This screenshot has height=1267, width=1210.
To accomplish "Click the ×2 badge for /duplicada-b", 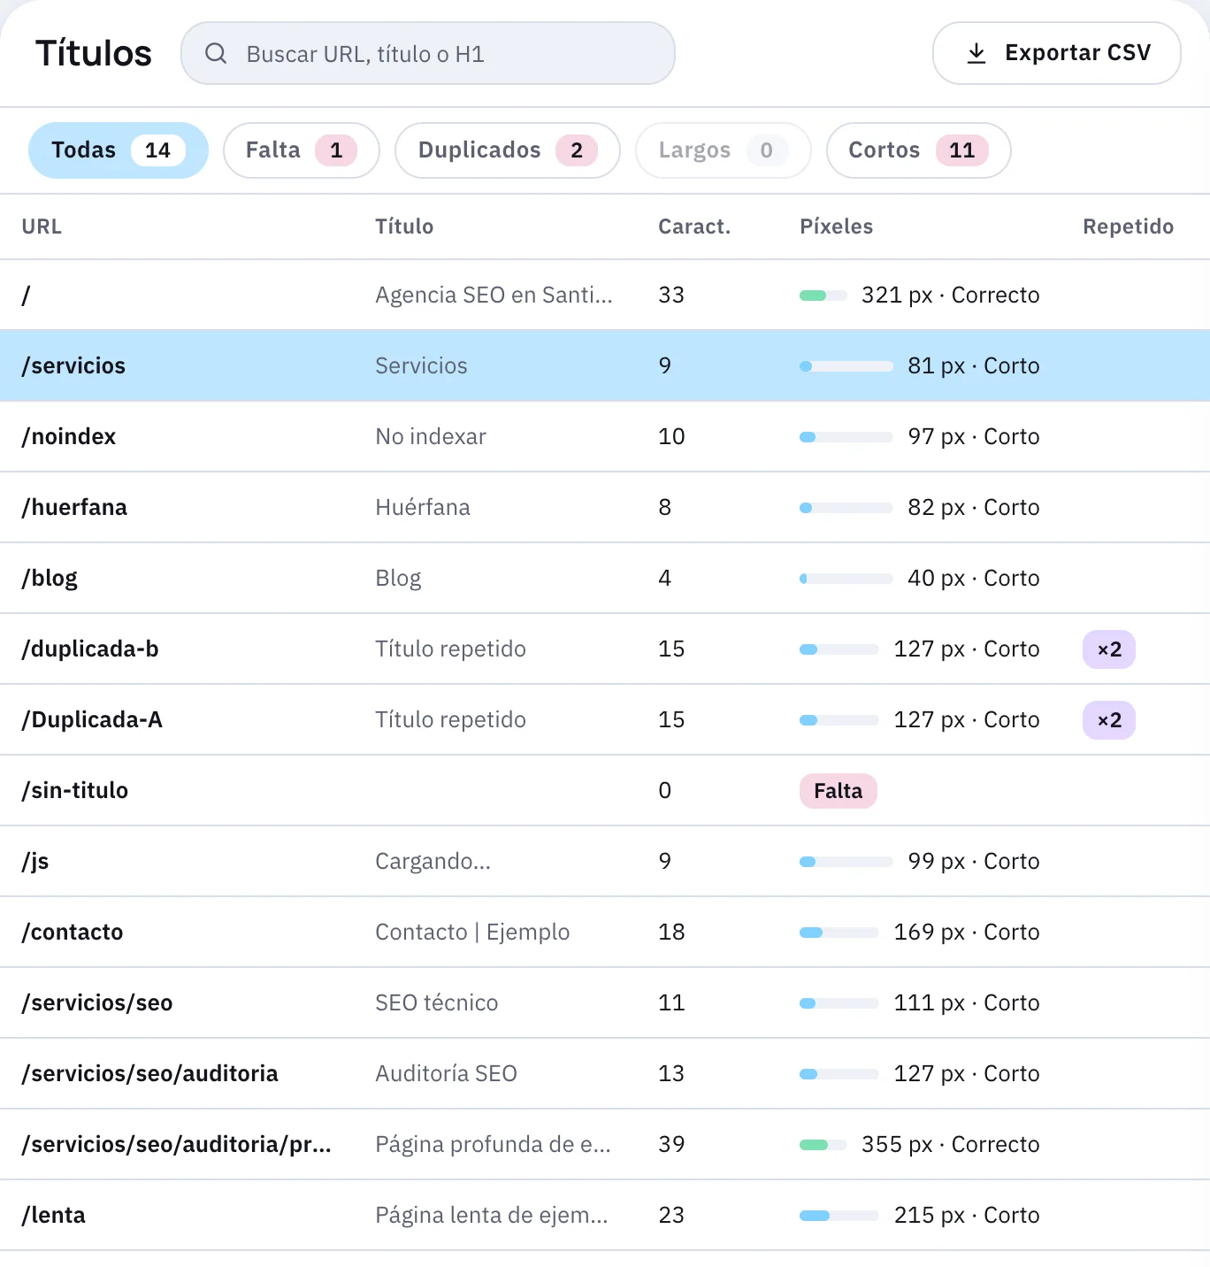I will (x=1109, y=649).
